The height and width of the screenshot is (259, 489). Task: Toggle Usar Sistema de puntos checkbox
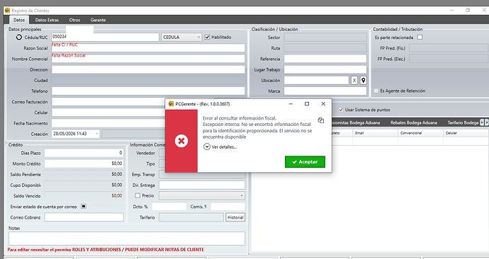(341, 110)
